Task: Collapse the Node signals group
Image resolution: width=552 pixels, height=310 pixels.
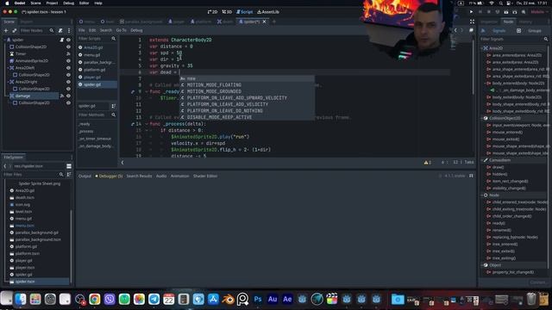Action: (482, 195)
